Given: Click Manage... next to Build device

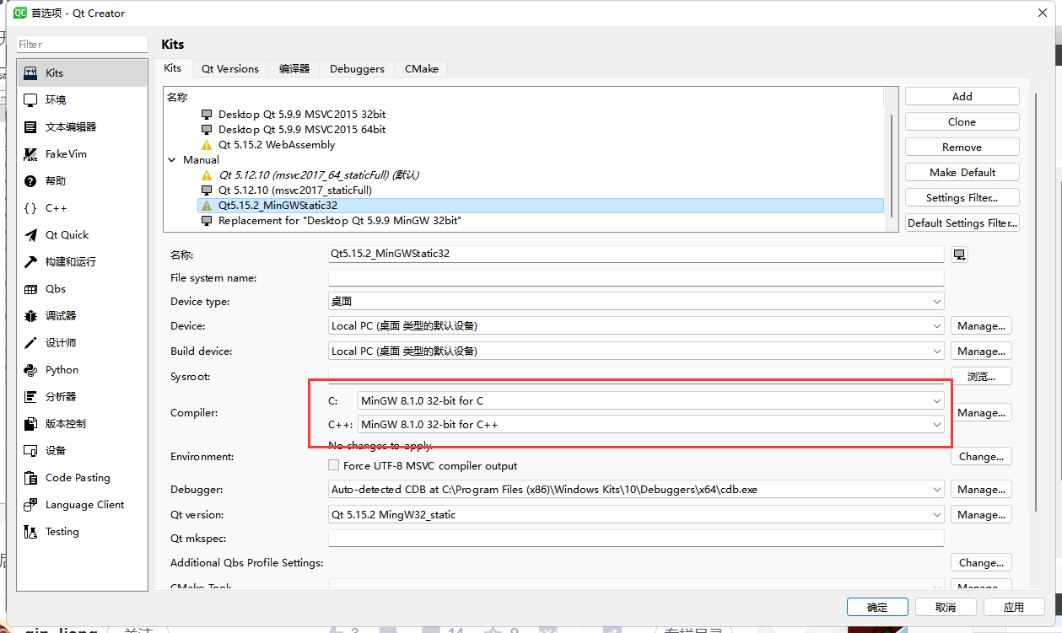Looking at the screenshot, I should [982, 351].
